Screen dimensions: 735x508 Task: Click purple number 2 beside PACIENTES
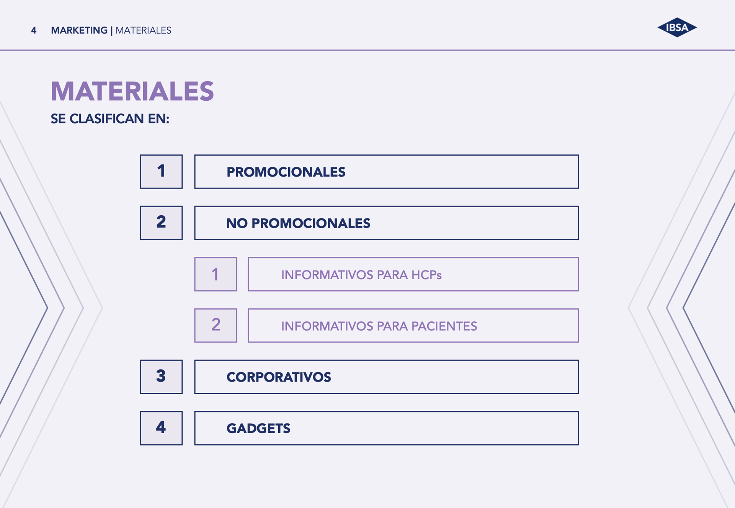216,326
